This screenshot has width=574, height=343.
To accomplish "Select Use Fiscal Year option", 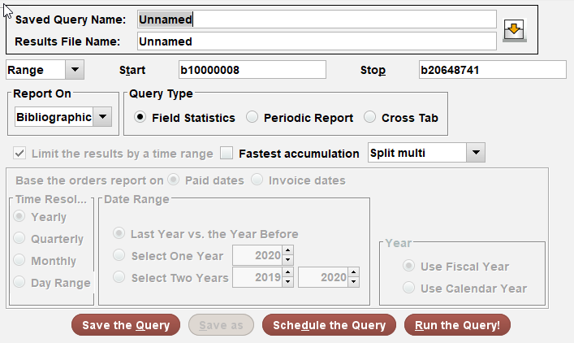I will pos(408,266).
